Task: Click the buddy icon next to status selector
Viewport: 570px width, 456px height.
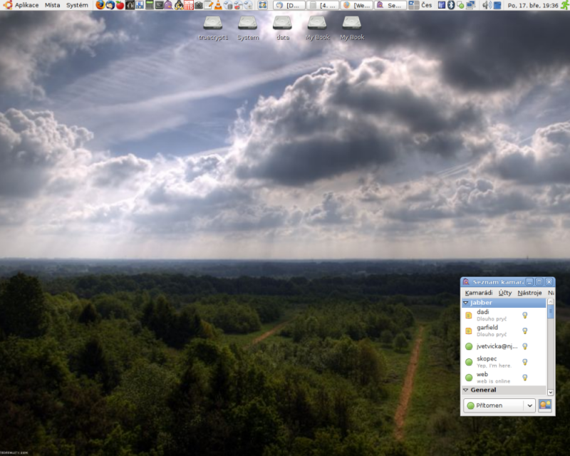Action: coord(545,405)
